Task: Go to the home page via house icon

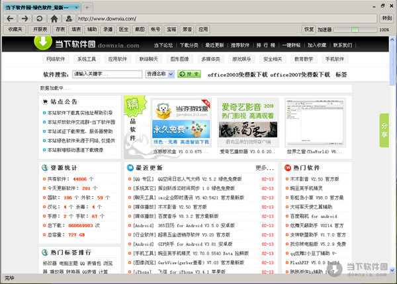Action: tap(54, 18)
